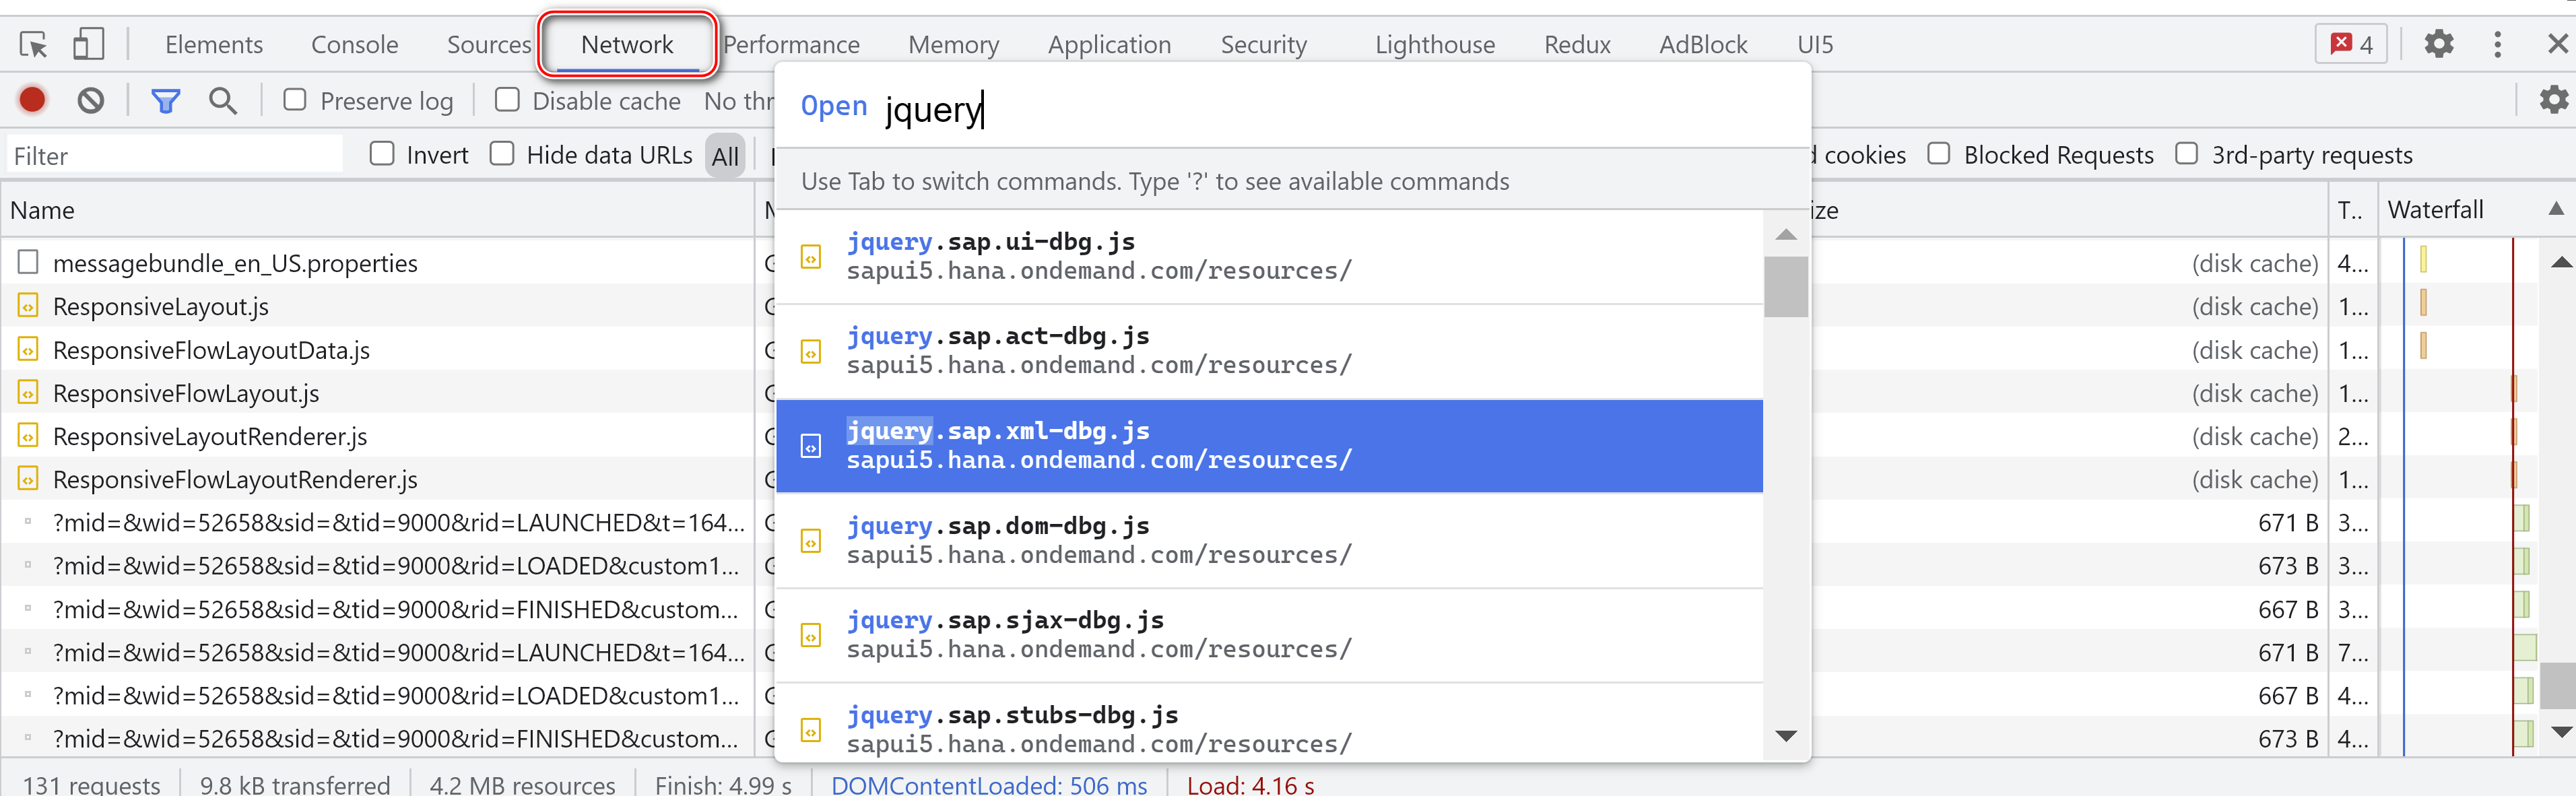This screenshot has width=2576, height=796.
Task: Switch to the Console tab
Action: 354,44
